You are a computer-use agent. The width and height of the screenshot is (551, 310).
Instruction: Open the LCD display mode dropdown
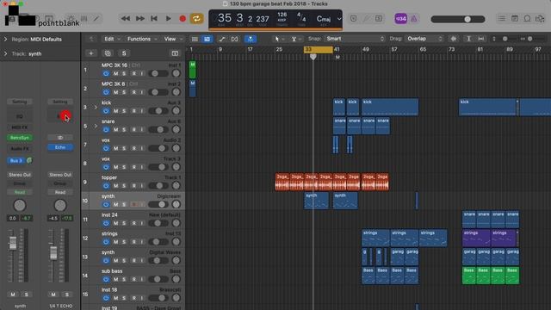[x=339, y=19]
